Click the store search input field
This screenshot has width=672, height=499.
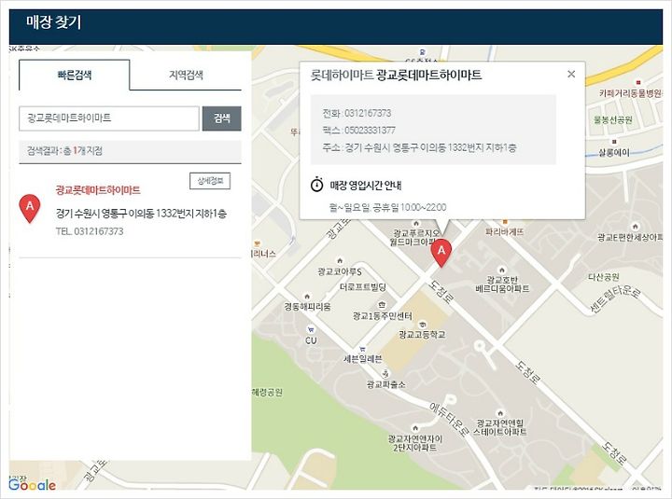point(109,118)
